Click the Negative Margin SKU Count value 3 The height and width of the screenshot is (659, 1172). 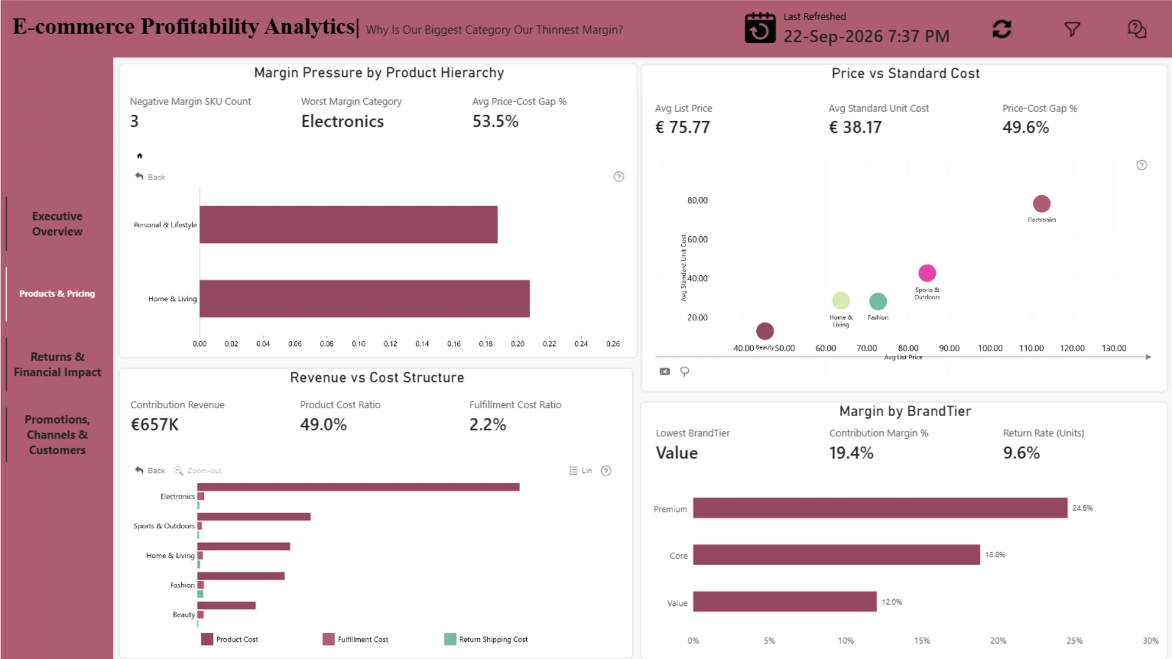pyautogui.click(x=134, y=121)
